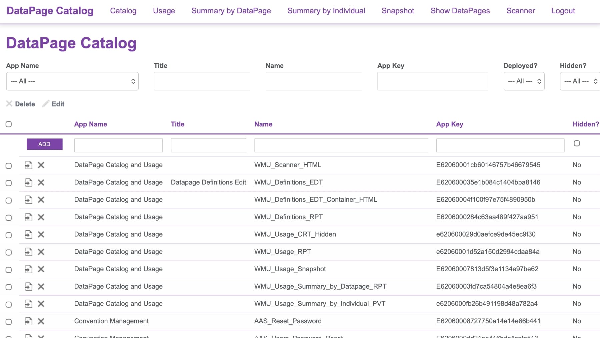The height and width of the screenshot is (338, 600).
Task: Sort by the App Name column header
Action: pyautogui.click(x=91, y=124)
